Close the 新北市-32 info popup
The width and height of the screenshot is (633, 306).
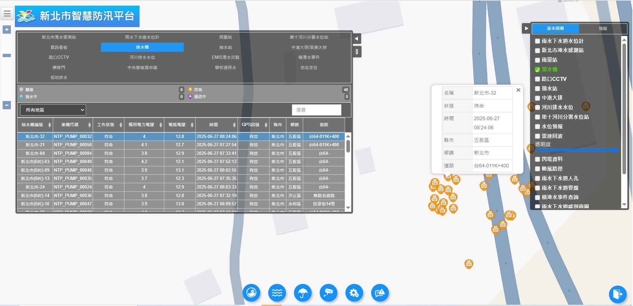click(518, 90)
